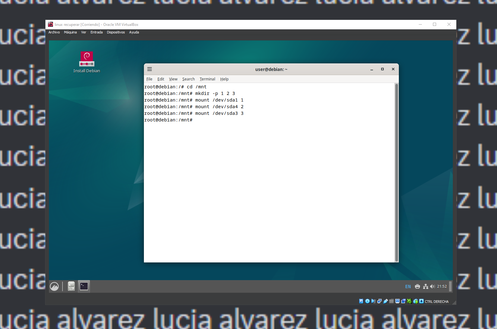Viewport: 497px width, 329px height.
Task: Open VirtualBox Archivo menu
Action: pos(54,32)
